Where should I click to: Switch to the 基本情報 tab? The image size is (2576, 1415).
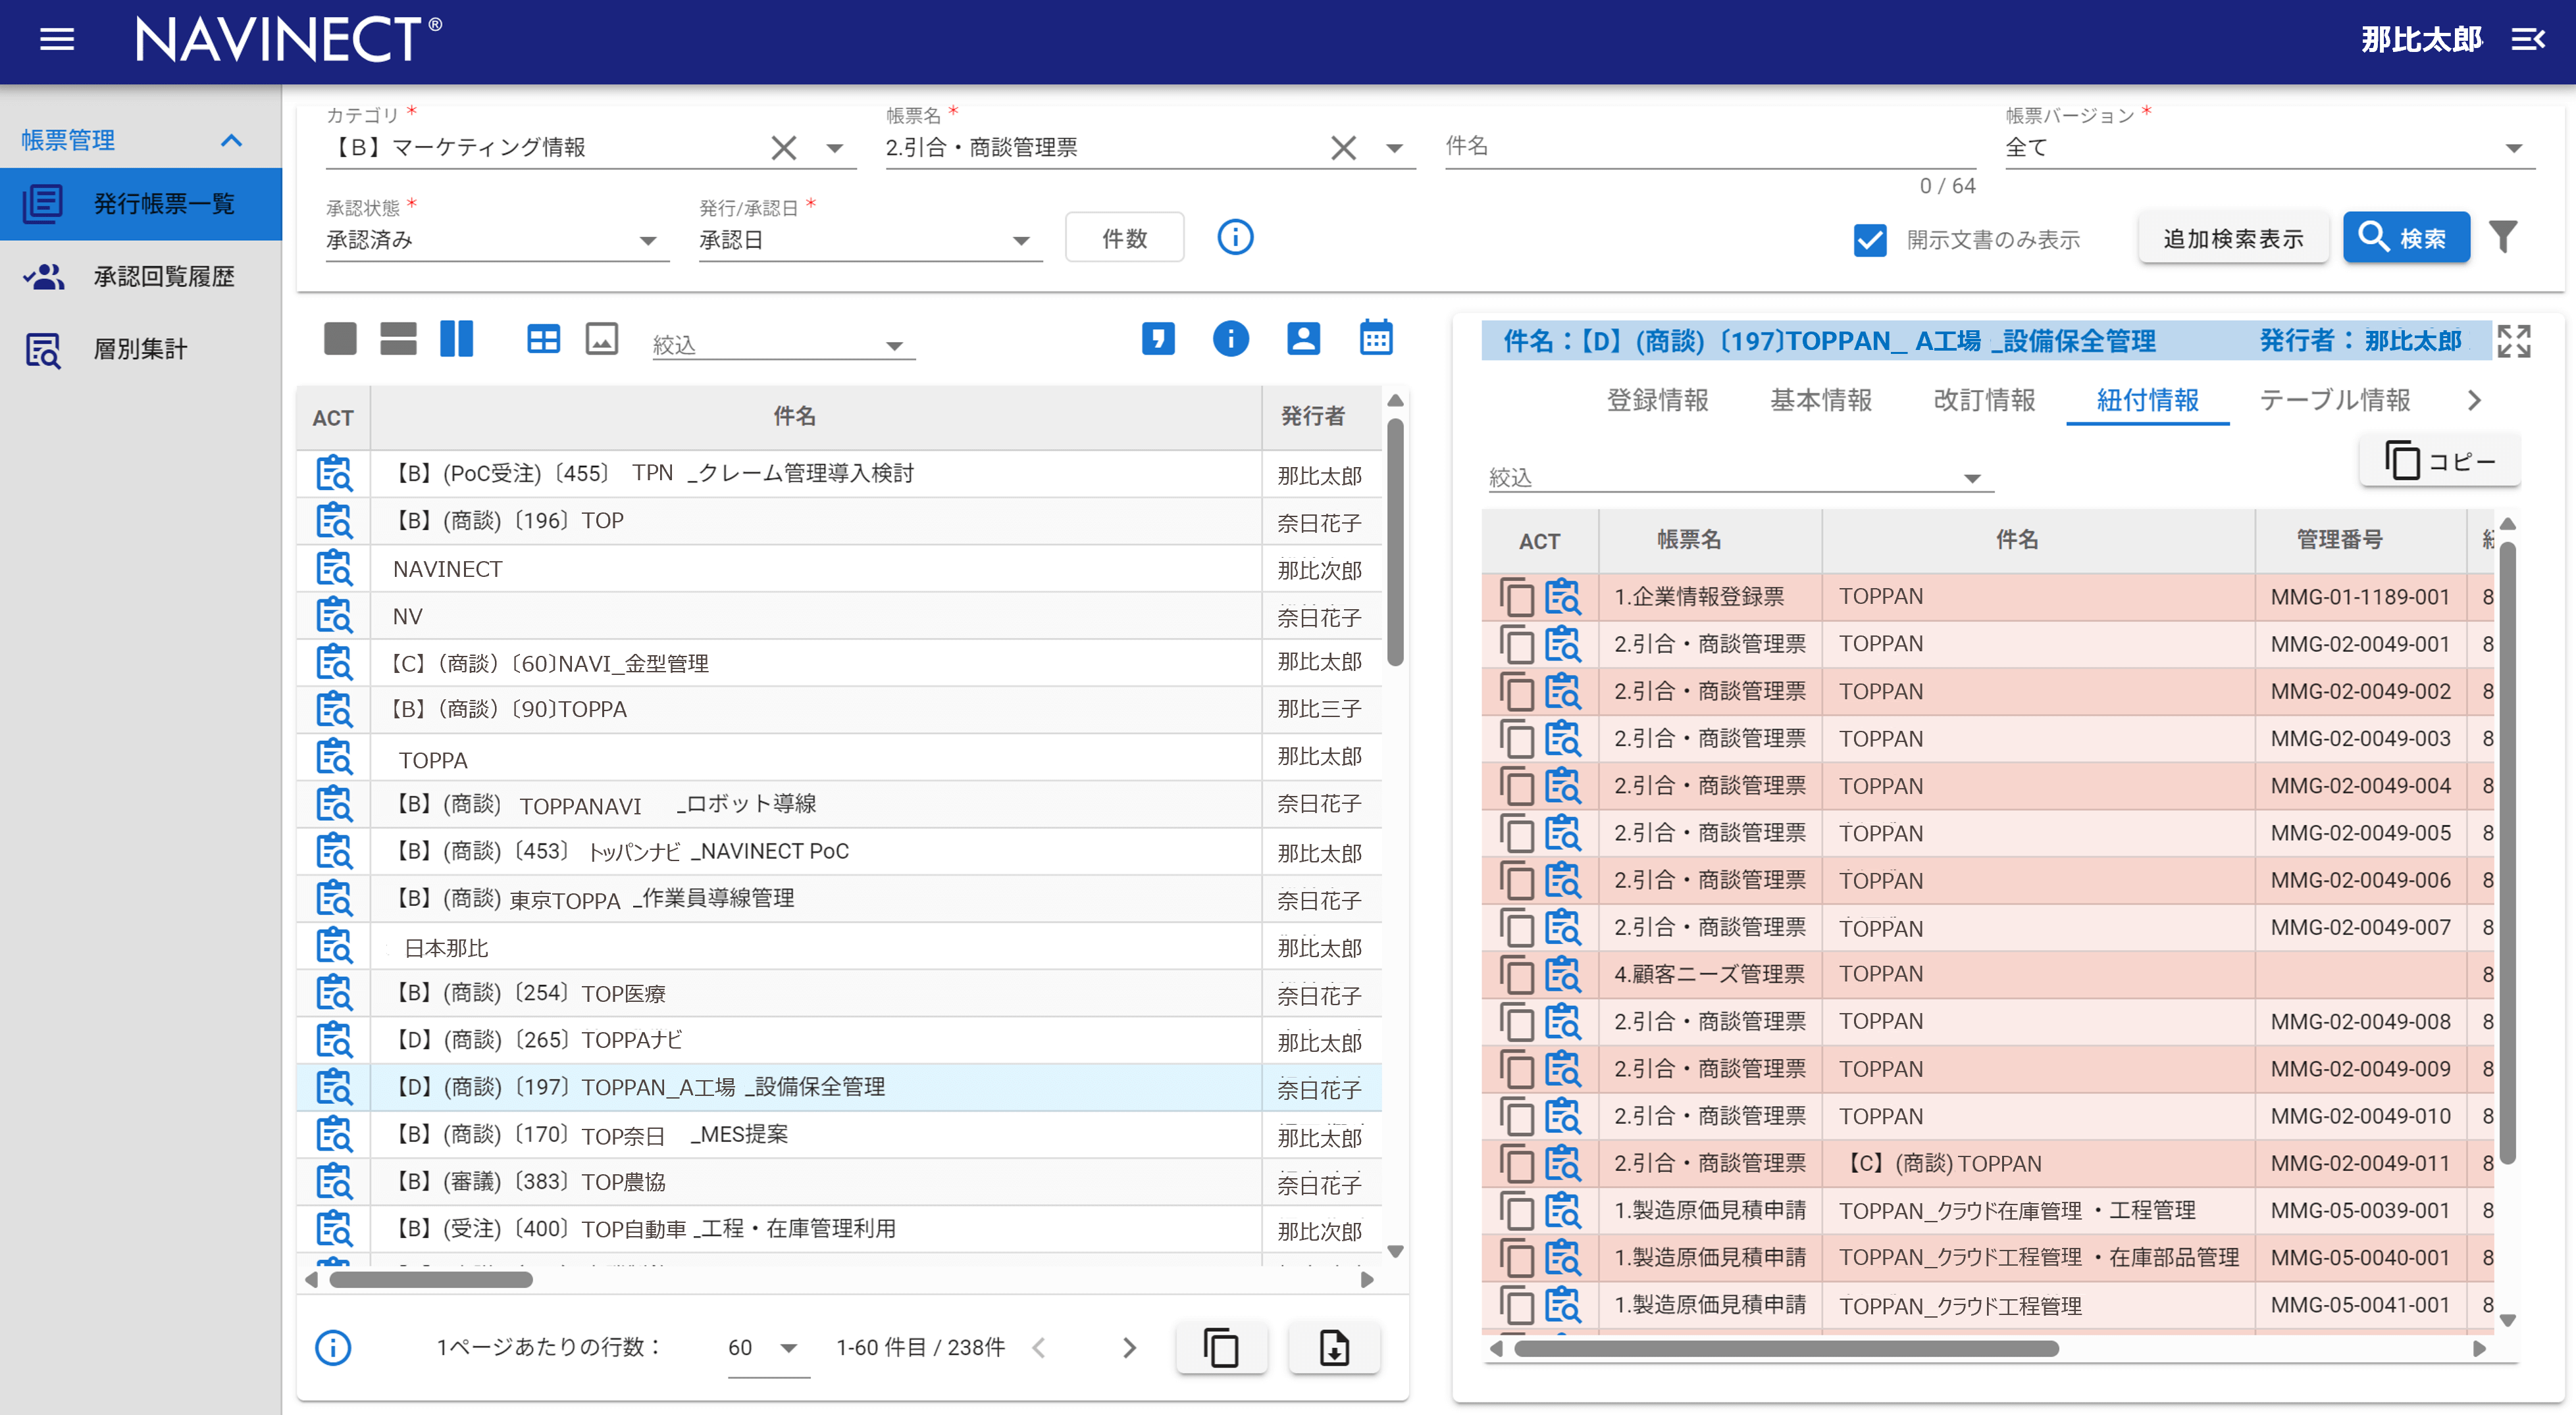1820,400
